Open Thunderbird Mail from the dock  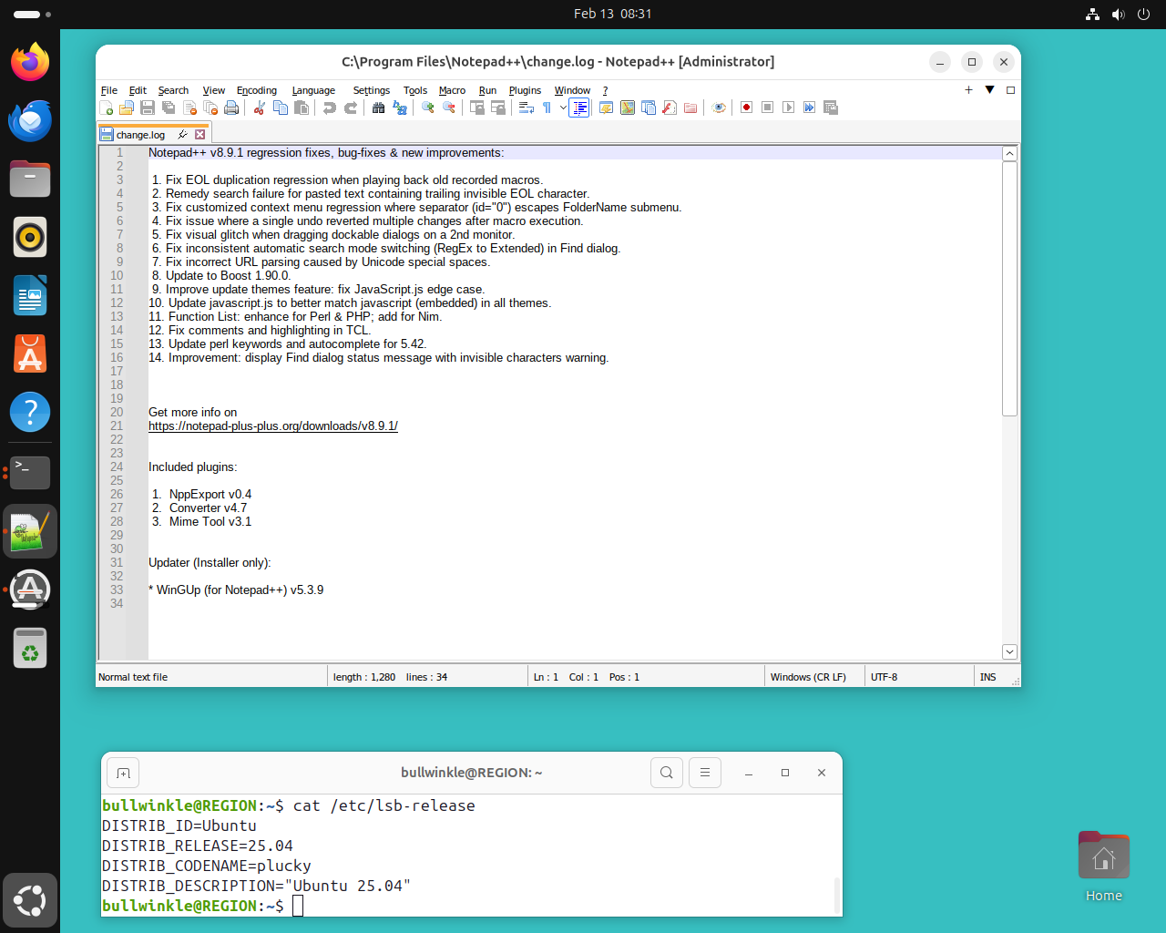click(x=30, y=120)
